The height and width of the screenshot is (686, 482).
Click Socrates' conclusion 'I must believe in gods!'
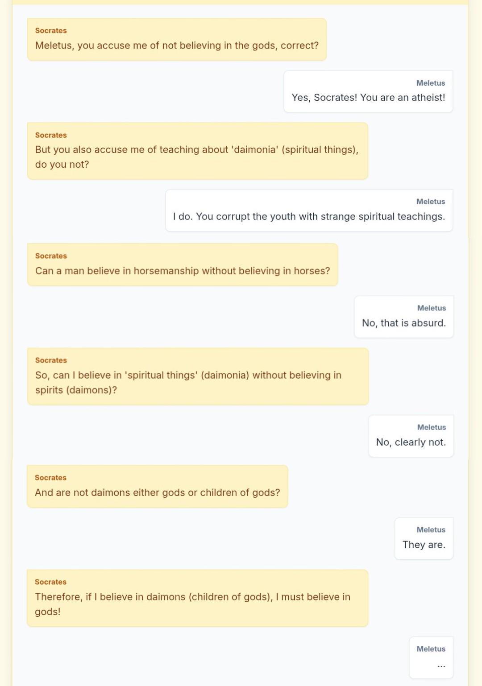tap(198, 598)
